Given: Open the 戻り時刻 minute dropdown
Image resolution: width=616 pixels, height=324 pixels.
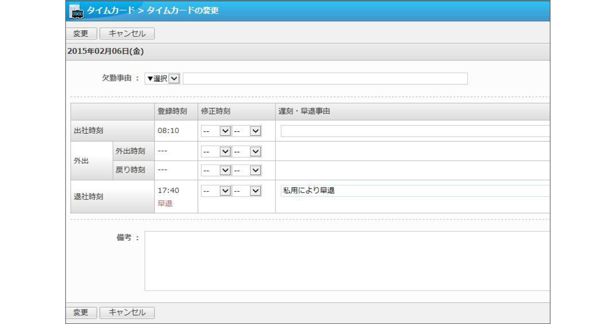Looking at the screenshot, I should pyautogui.click(x=247, y=170).
